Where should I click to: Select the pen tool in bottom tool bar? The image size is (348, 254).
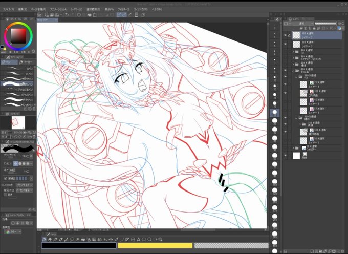[x=43, y=239]
